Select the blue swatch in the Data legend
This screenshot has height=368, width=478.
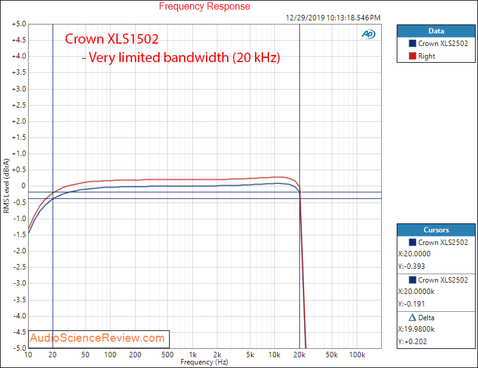(x=412, y=44)
